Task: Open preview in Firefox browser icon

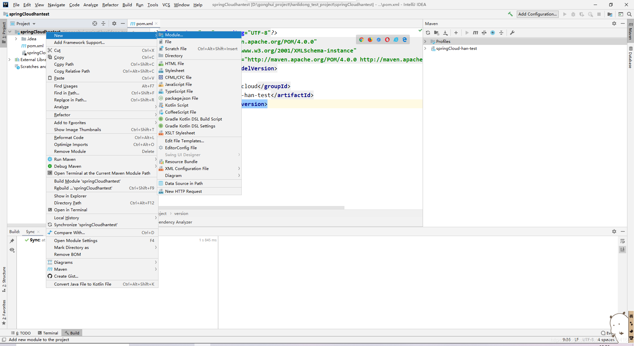Action: point(370,40)
